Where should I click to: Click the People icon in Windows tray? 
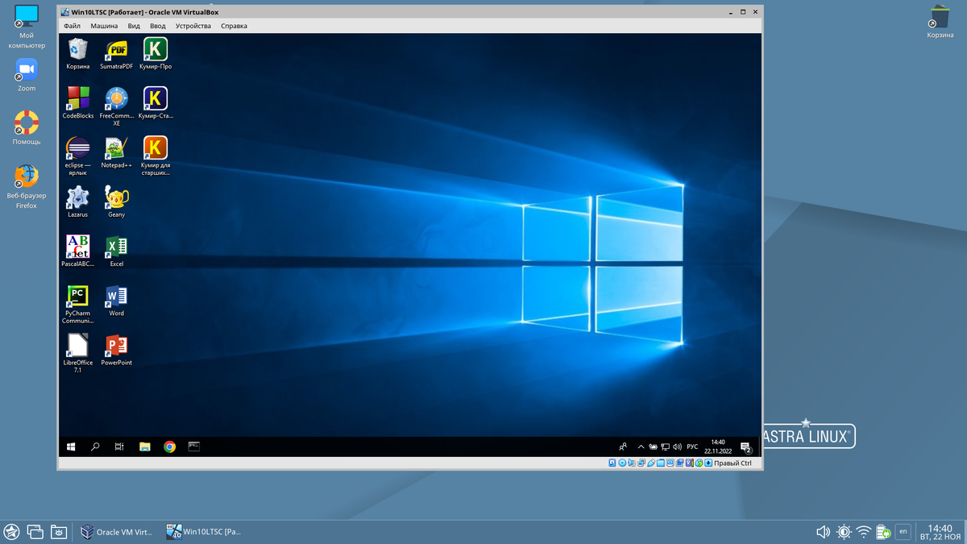point(623,446)
